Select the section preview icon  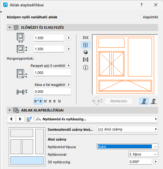[86, 59]
